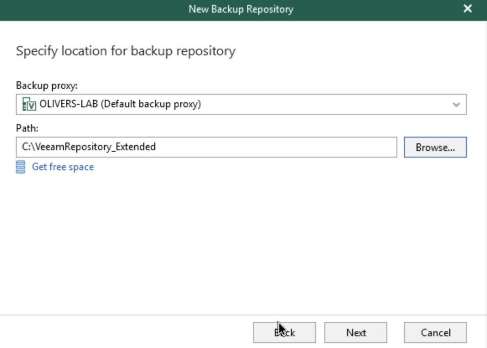Image resolution: width=487 pixels, height=348 pixels.
Task: Open the Browse... folder picker
Action: (435, 147)
